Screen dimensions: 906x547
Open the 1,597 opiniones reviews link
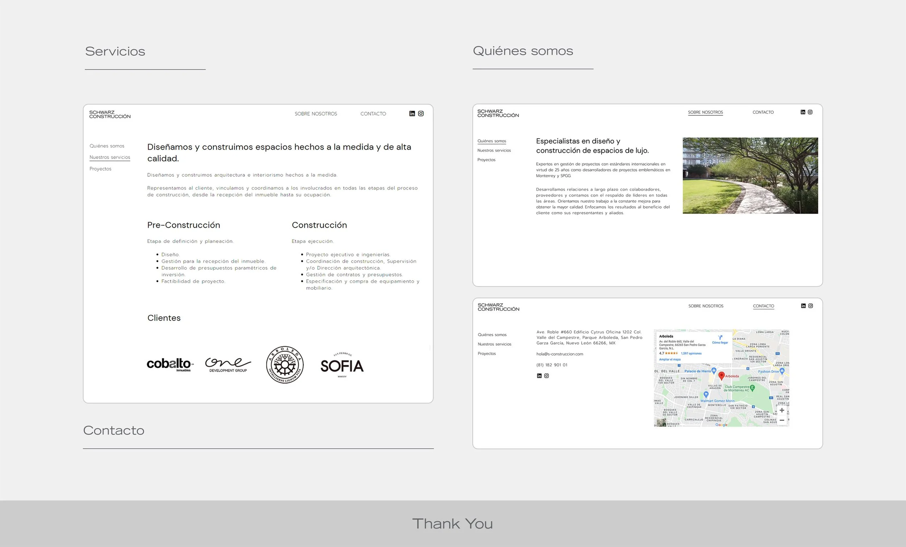coord(691,353)
